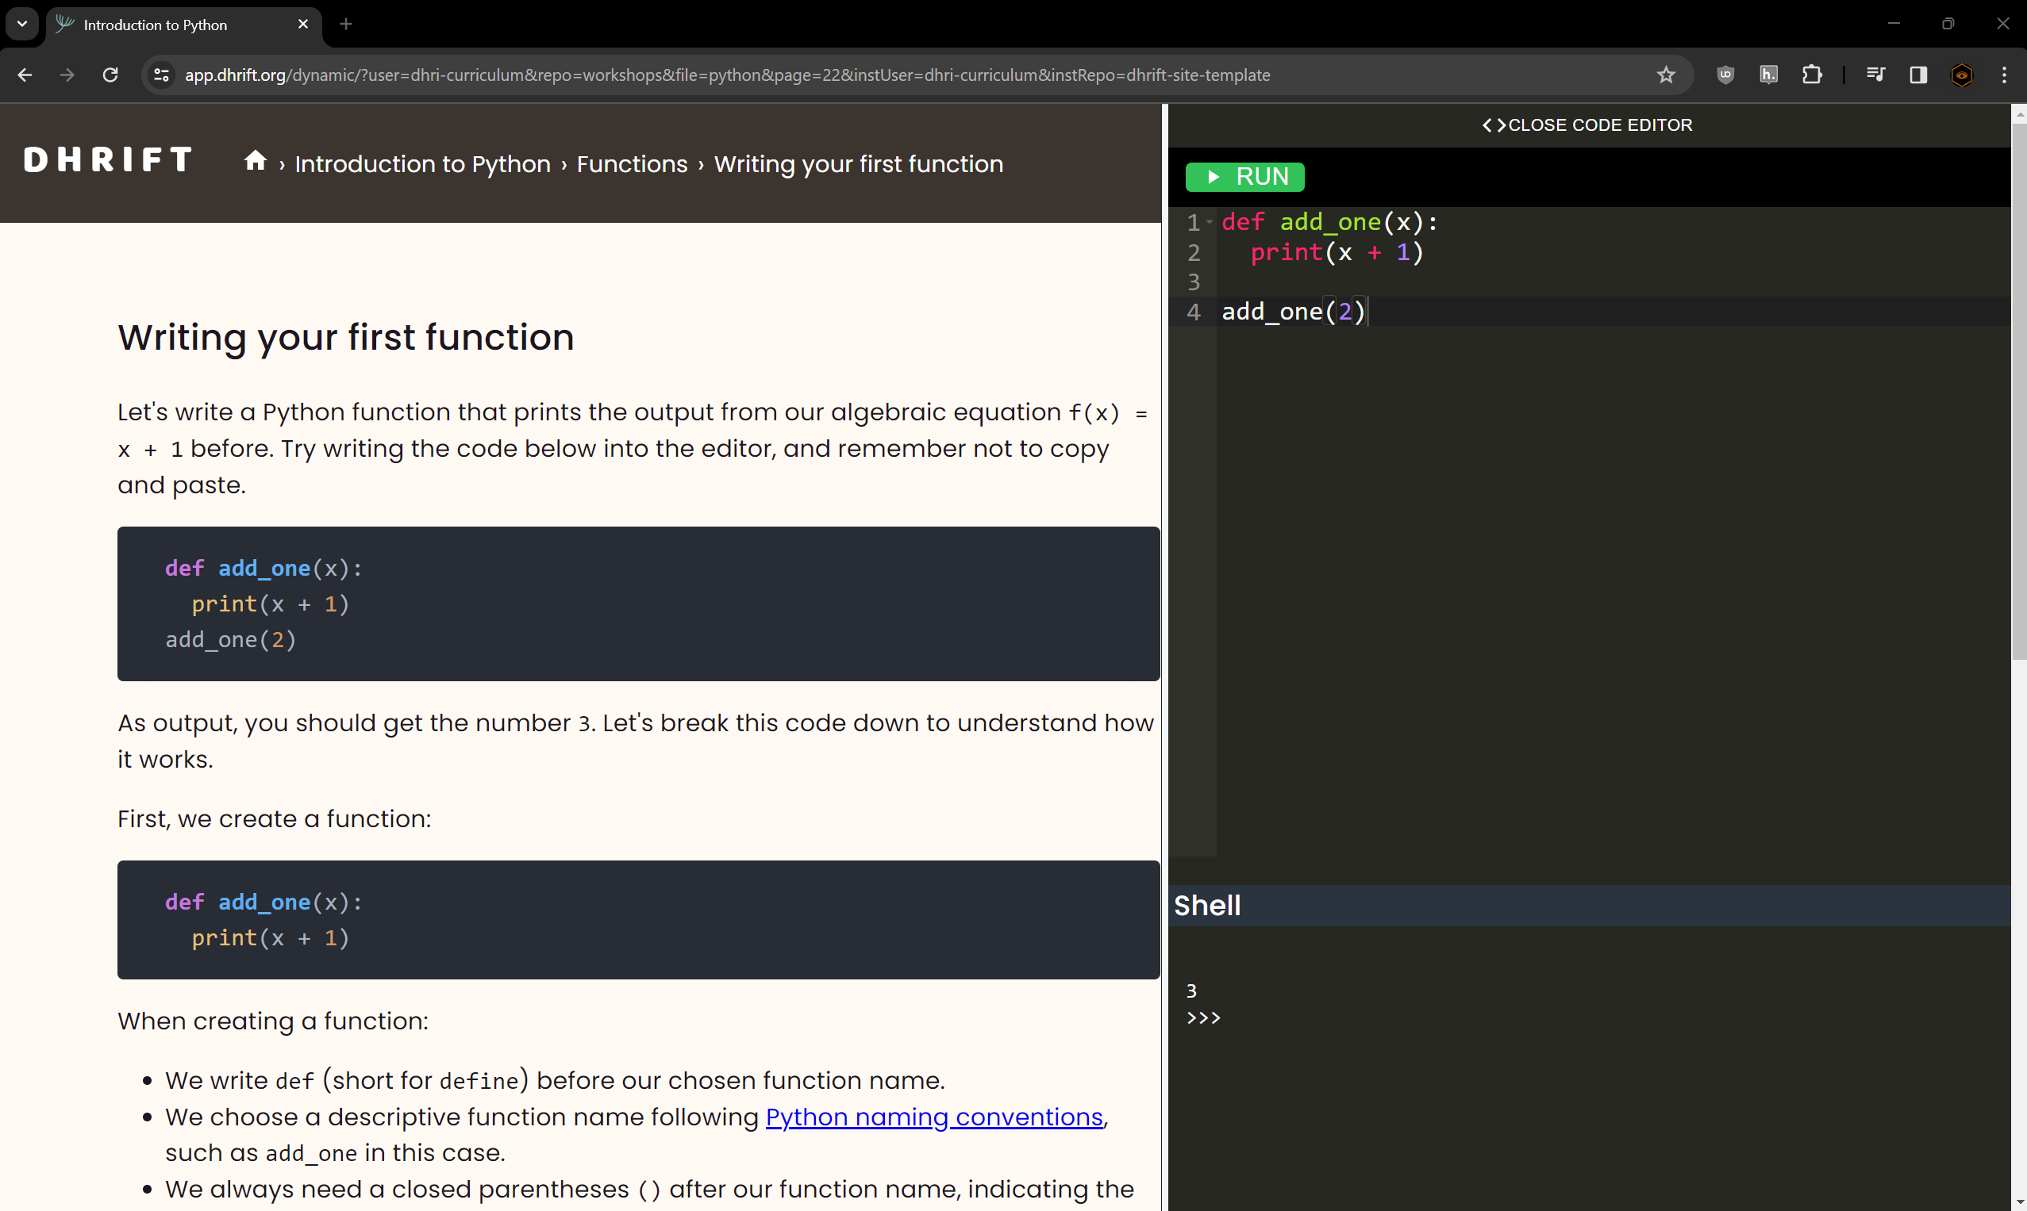Go to Functions breadcrumb
Image resolution: width=2027 pixels, height=1211 pixels.
[x=631, y=164]
